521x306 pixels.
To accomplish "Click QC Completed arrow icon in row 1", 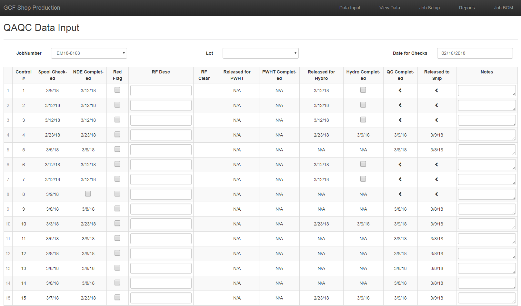I will (x=400, y=91).
